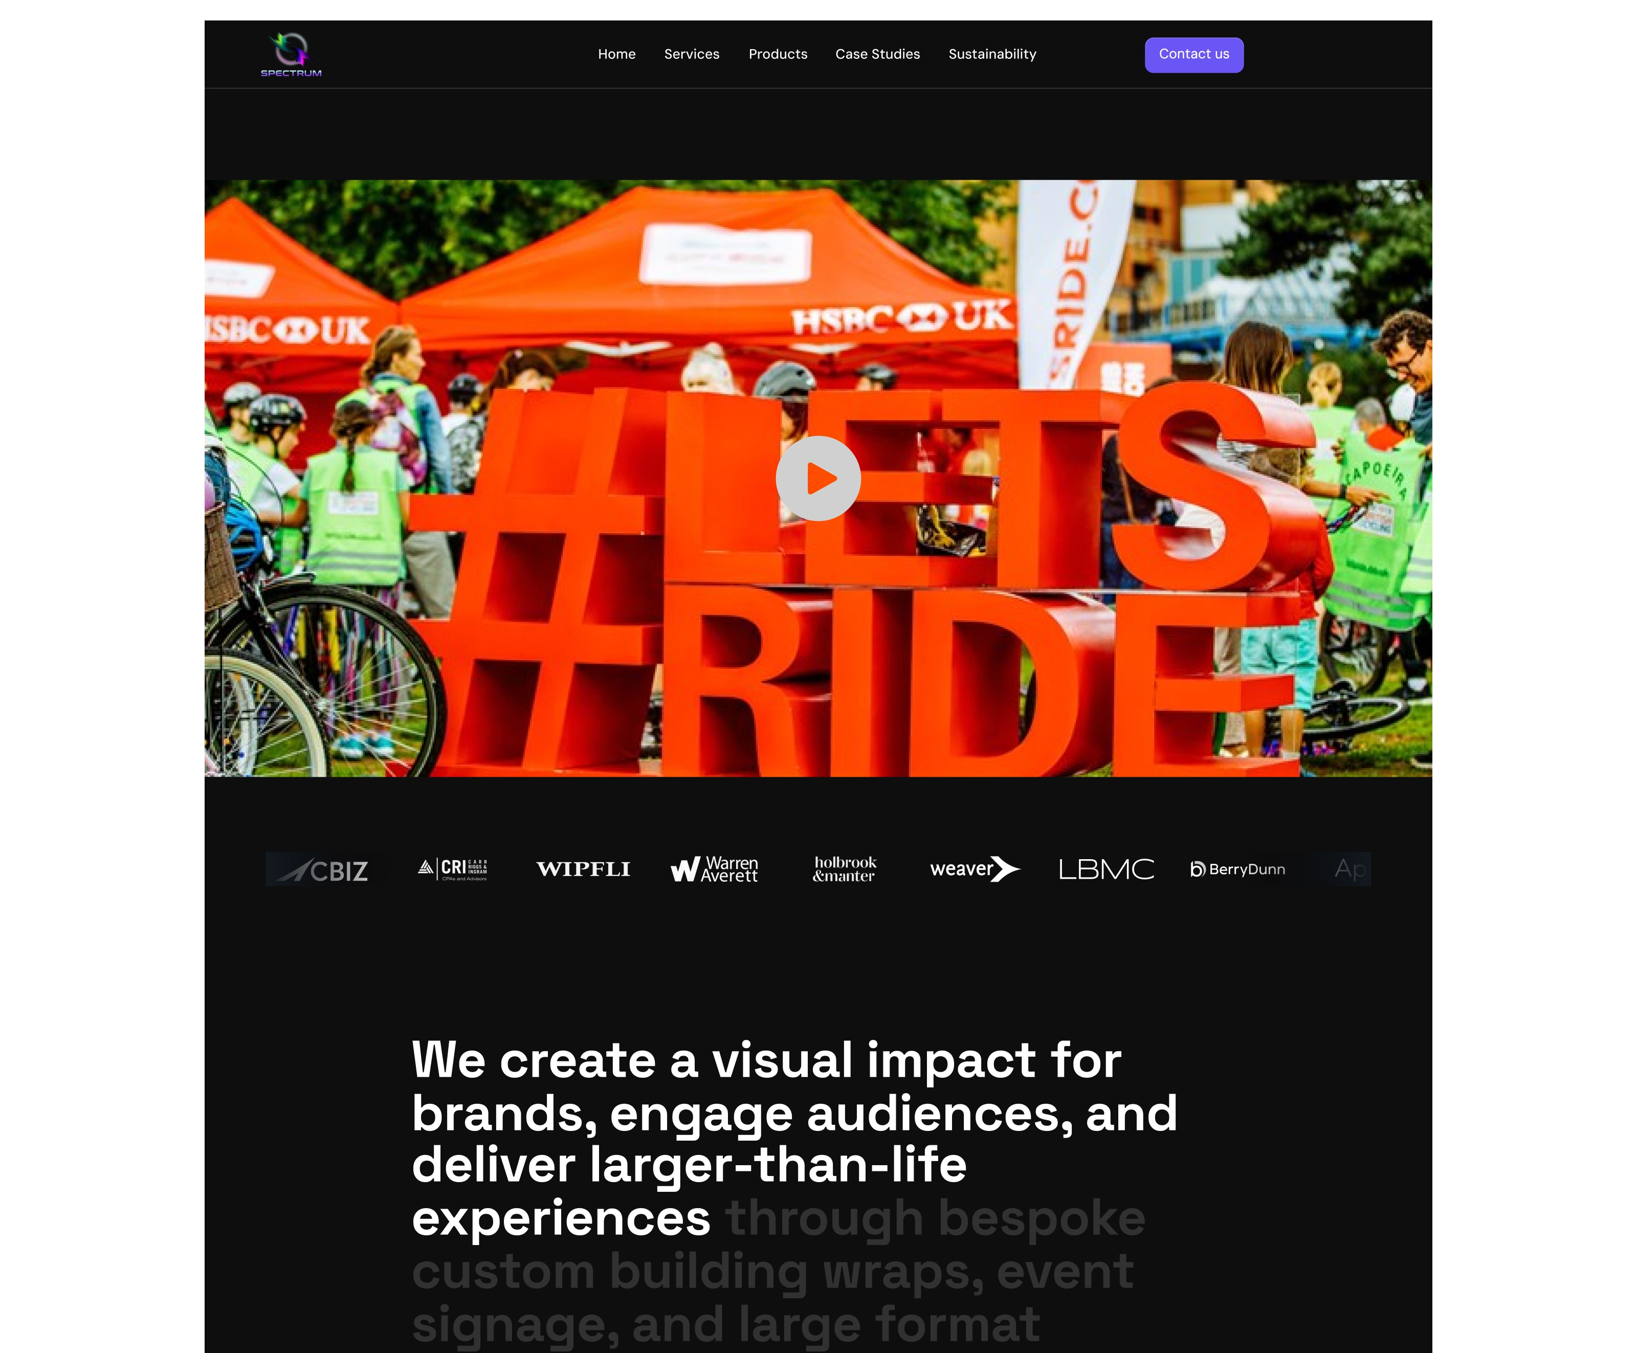Image resolution: width=1637 pixels, height=1353 pixels.
Task: Click the #LETSRIDE video thumbnail image
Action: point(818,312)
